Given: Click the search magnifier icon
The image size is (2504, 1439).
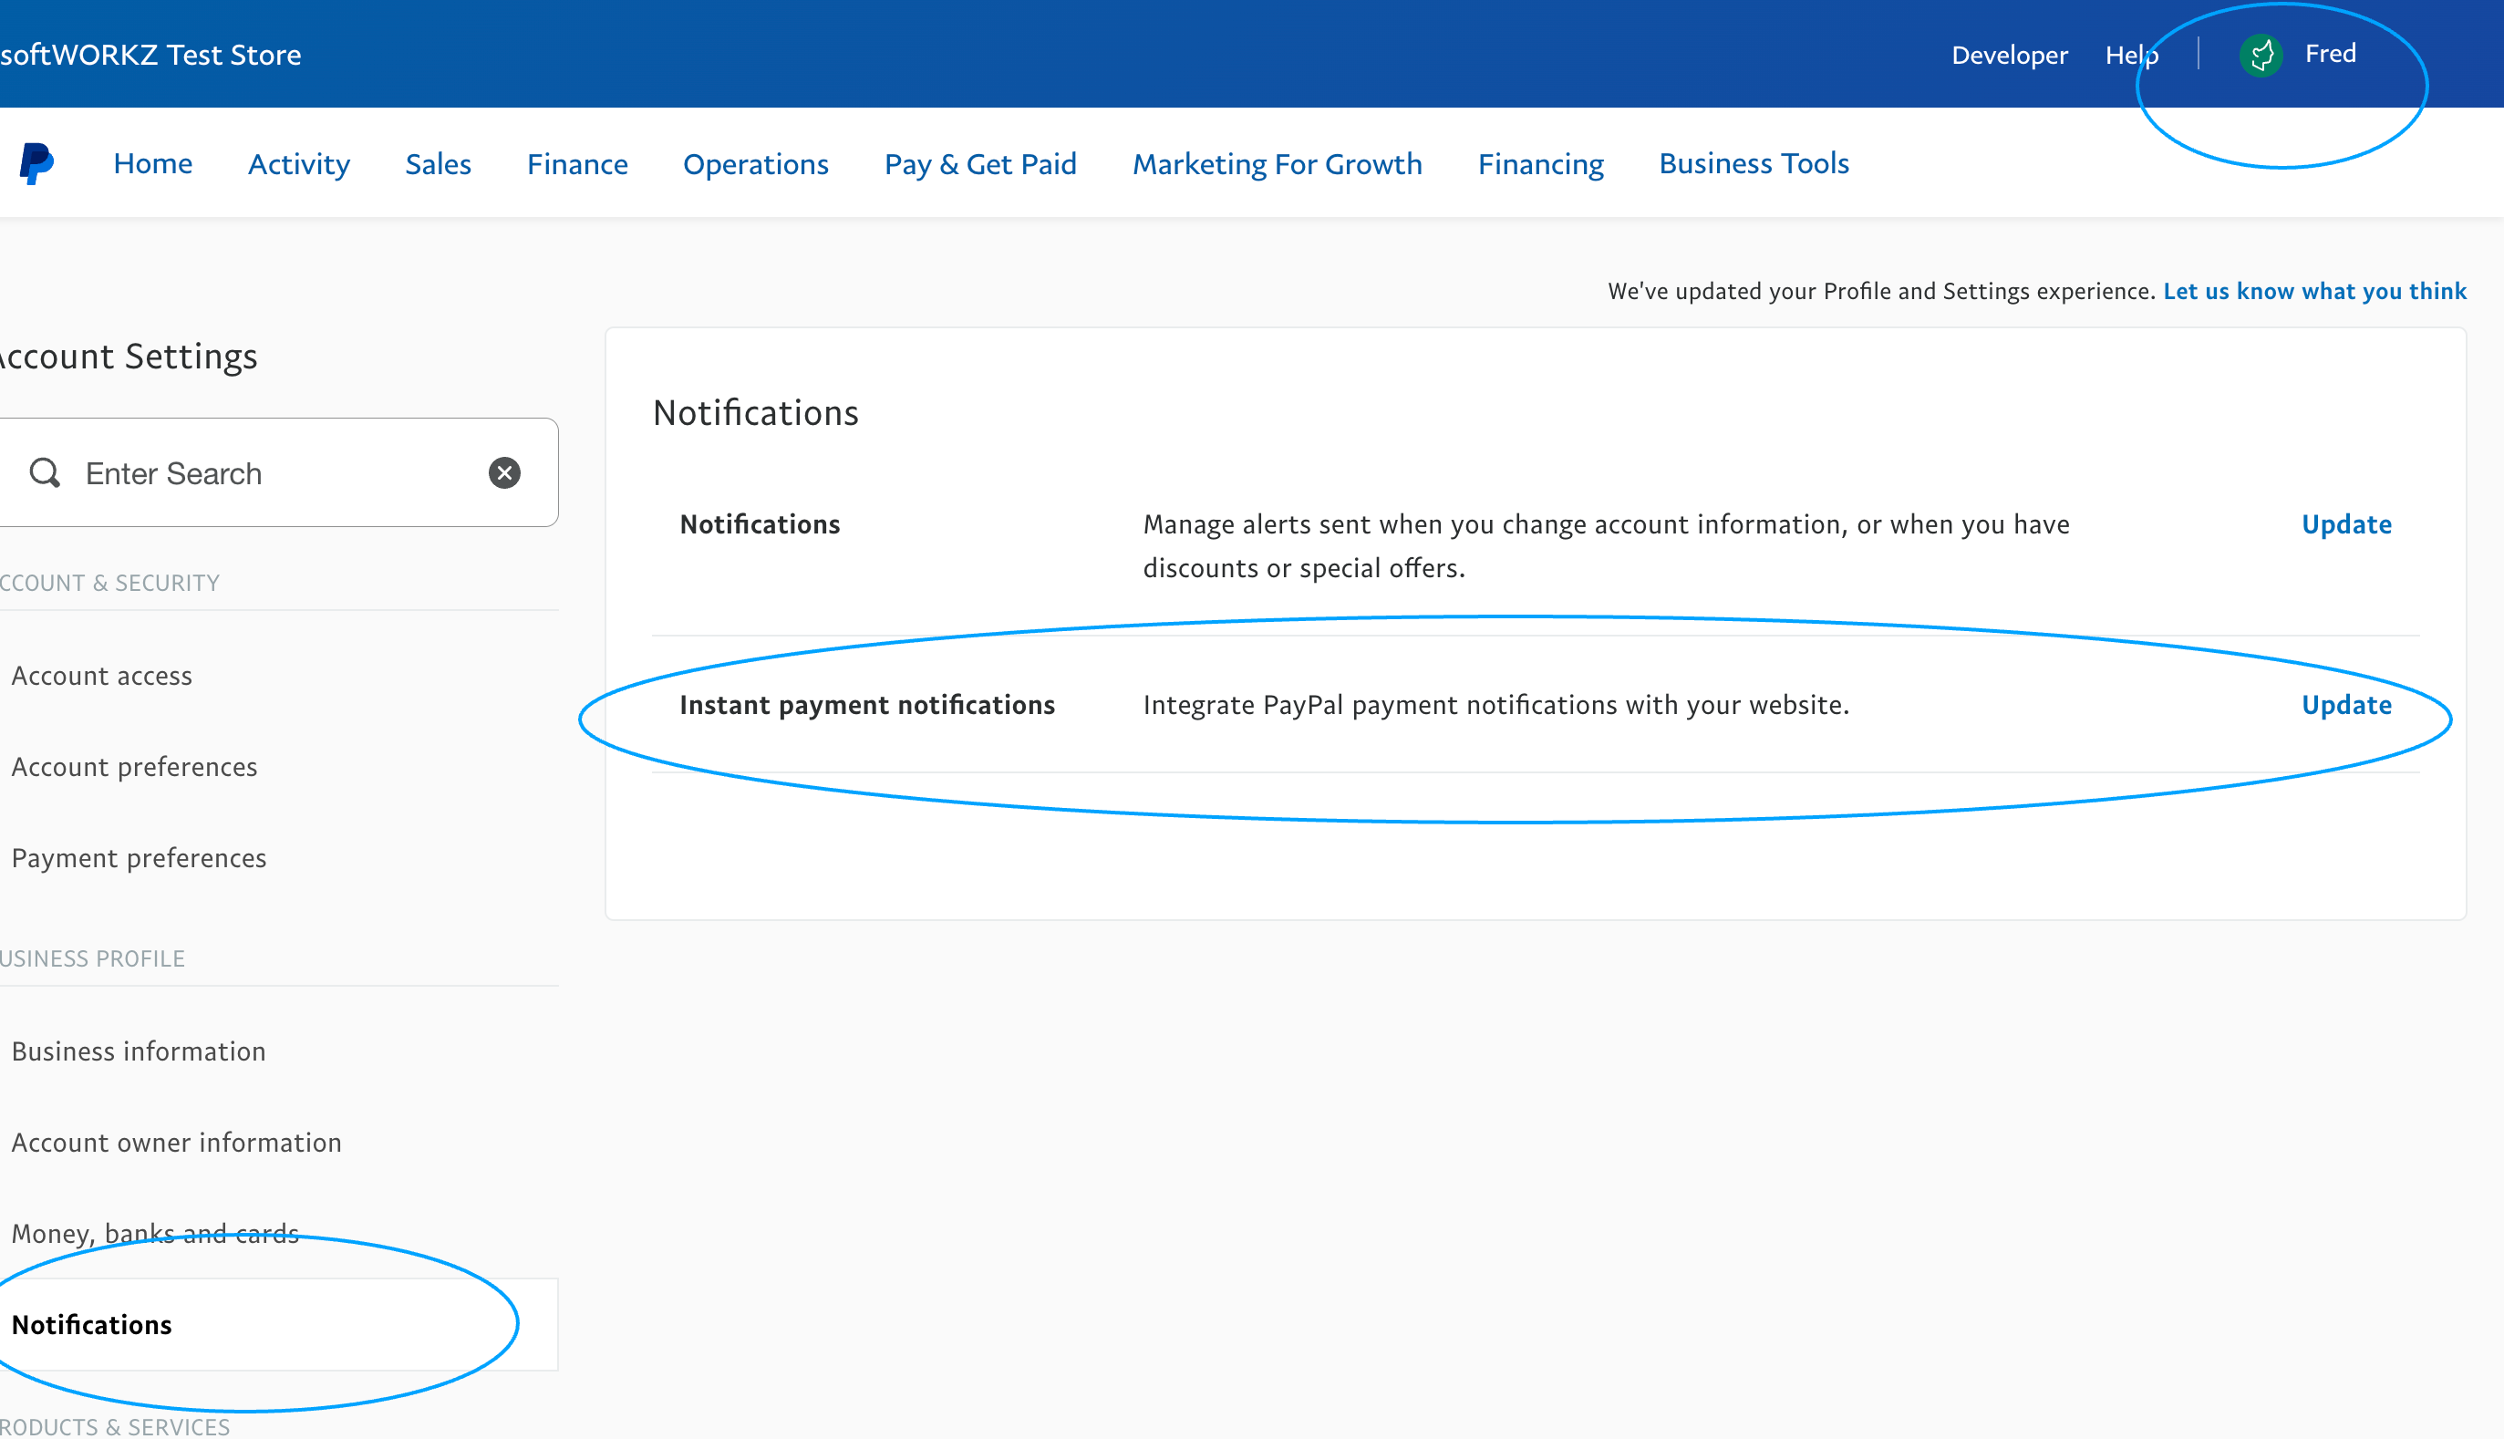Looking at the screenshot, I should (45, 472).
